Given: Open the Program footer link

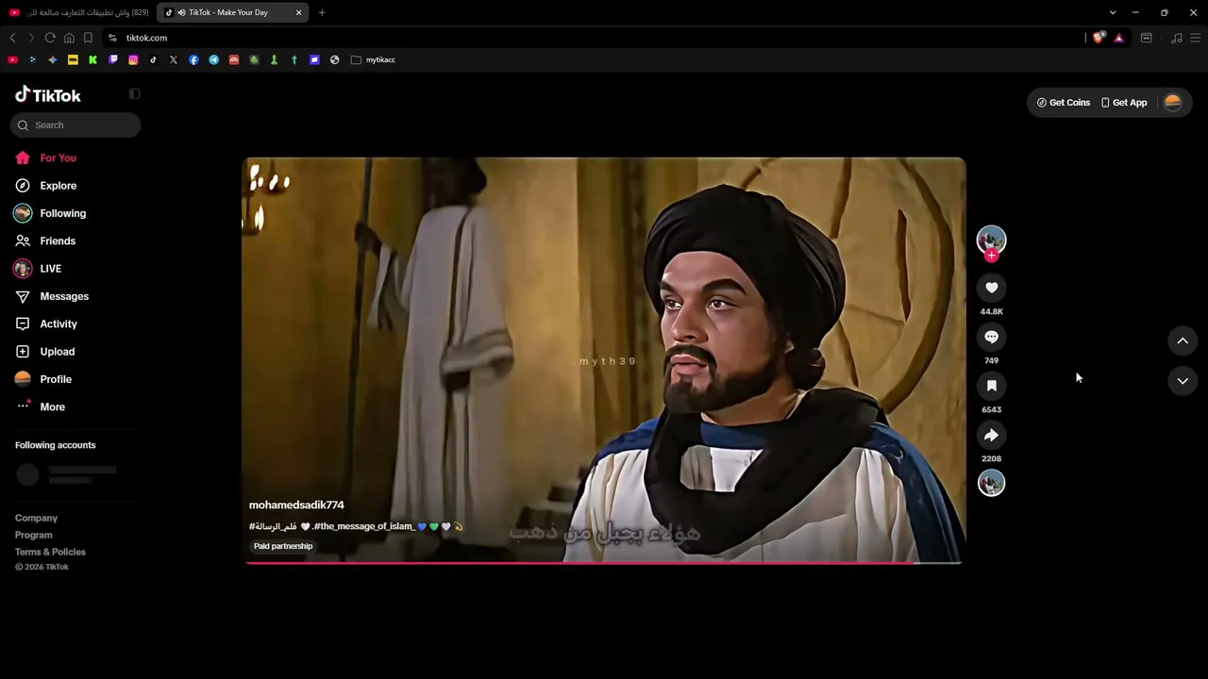Looking at the screenshot, I should [33, 535].
